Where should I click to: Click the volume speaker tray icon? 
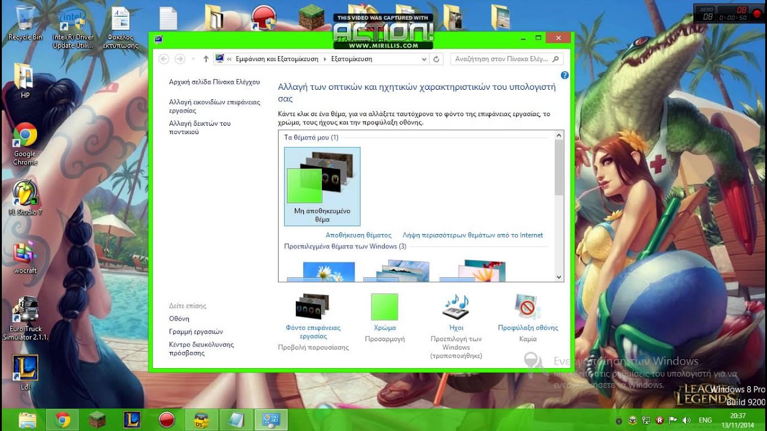tap(686, 420)
